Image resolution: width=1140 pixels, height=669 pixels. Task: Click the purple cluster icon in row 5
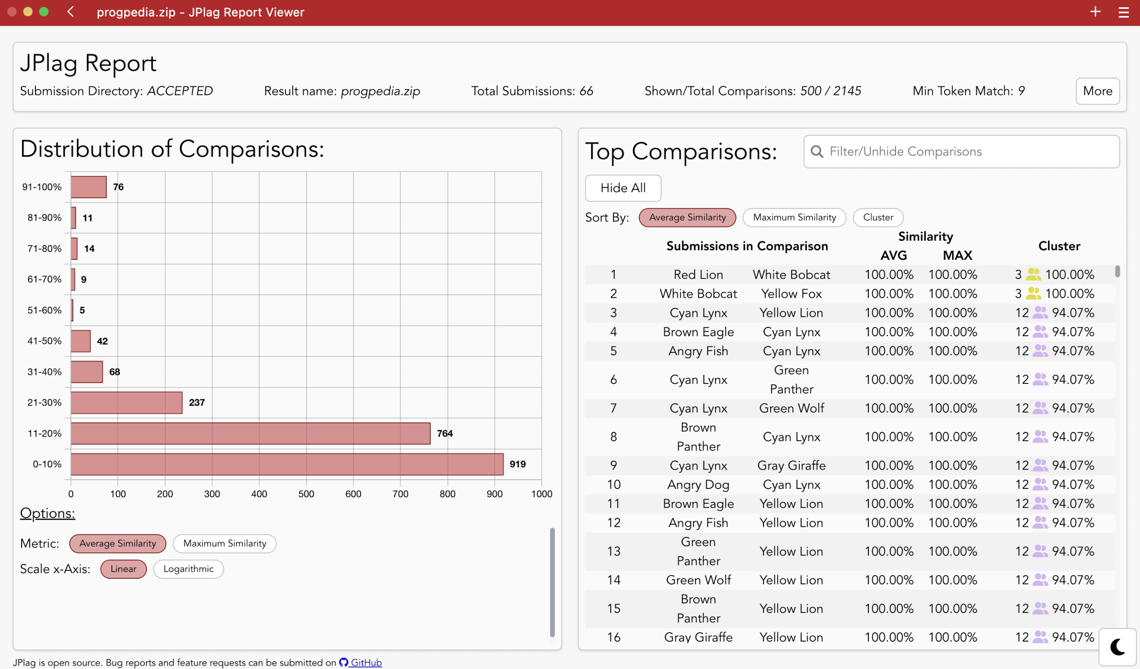[1040, 351]
